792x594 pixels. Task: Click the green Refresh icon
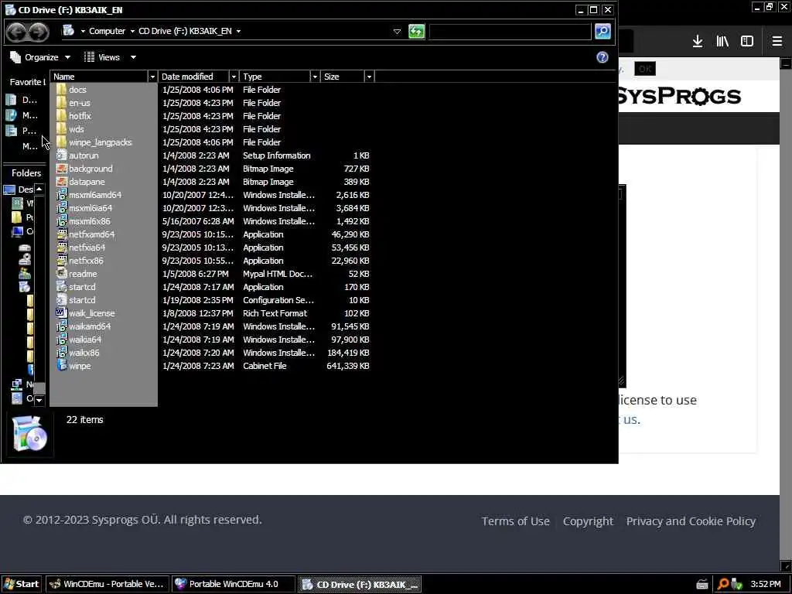(x=416, y=31)
